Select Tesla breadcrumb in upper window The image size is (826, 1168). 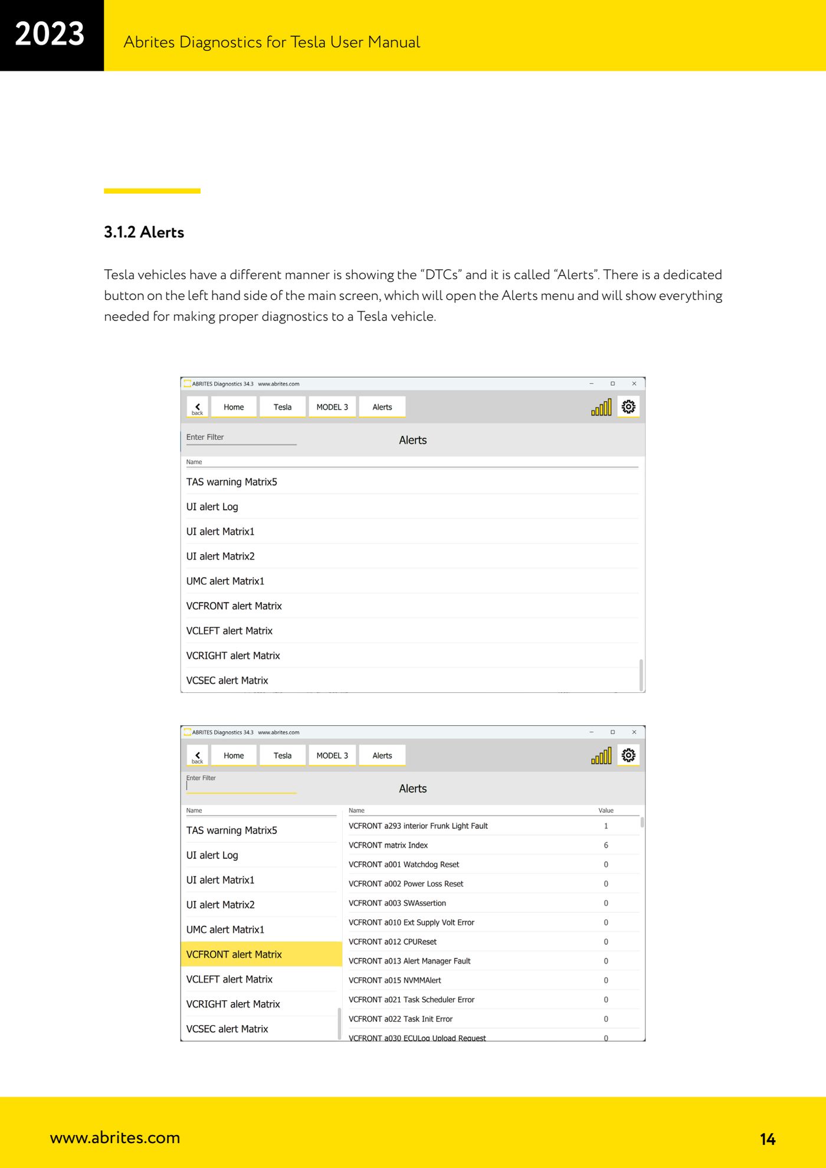(x=283, y=407)
